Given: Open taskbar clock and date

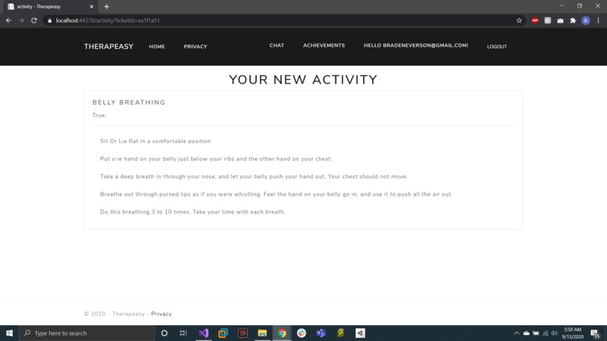Looking at the screenshot, I should click(572, 333).
